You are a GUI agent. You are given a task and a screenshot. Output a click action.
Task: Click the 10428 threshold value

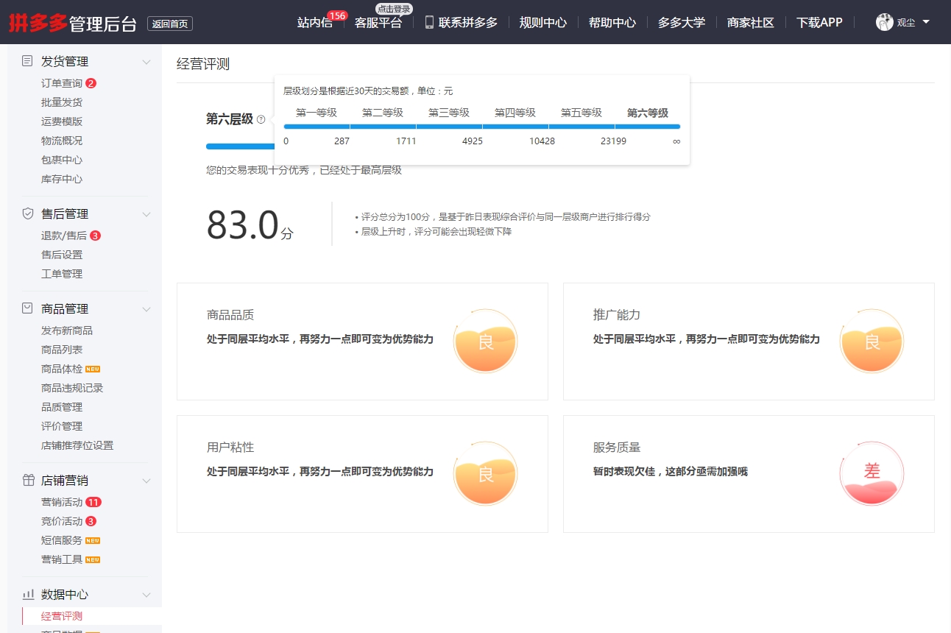pos(542,141)
